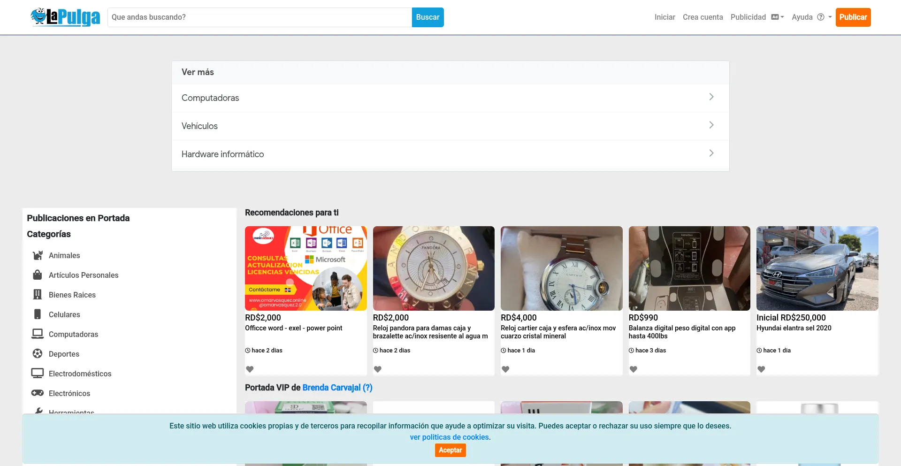Expand the Computadoras row chevron
Screen dimensions: 901x466
tap(711, 97)
